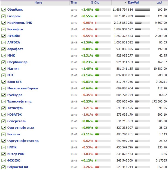Screen dimensions: 168x170
Task: Open the НорНикель ГМК stock link
Action: pyautogui.click(x=20, y=23)
